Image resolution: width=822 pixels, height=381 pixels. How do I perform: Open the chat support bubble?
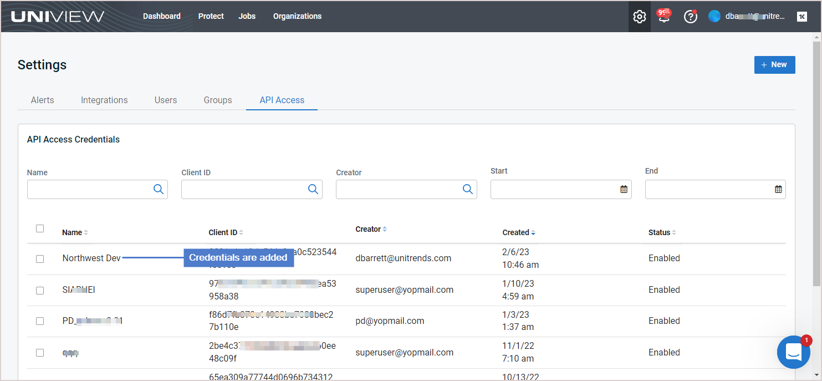pyautogui.click(x=794, y=352)
